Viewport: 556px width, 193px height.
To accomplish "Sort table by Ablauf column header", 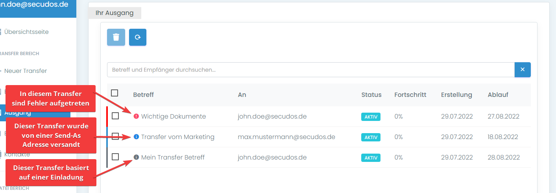I will (x=498, y=95).
